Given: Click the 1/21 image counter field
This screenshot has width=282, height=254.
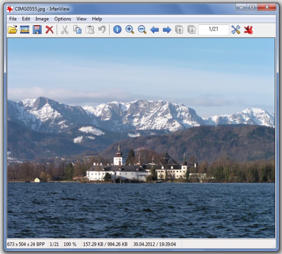Looking at the screenshot, I should (214, 29).
